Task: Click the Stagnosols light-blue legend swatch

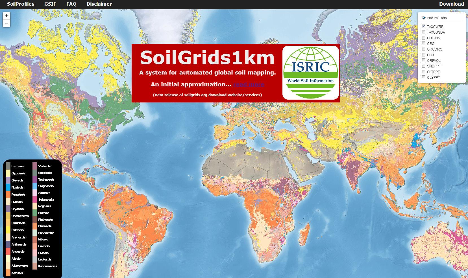Action: tap(35, 186)
